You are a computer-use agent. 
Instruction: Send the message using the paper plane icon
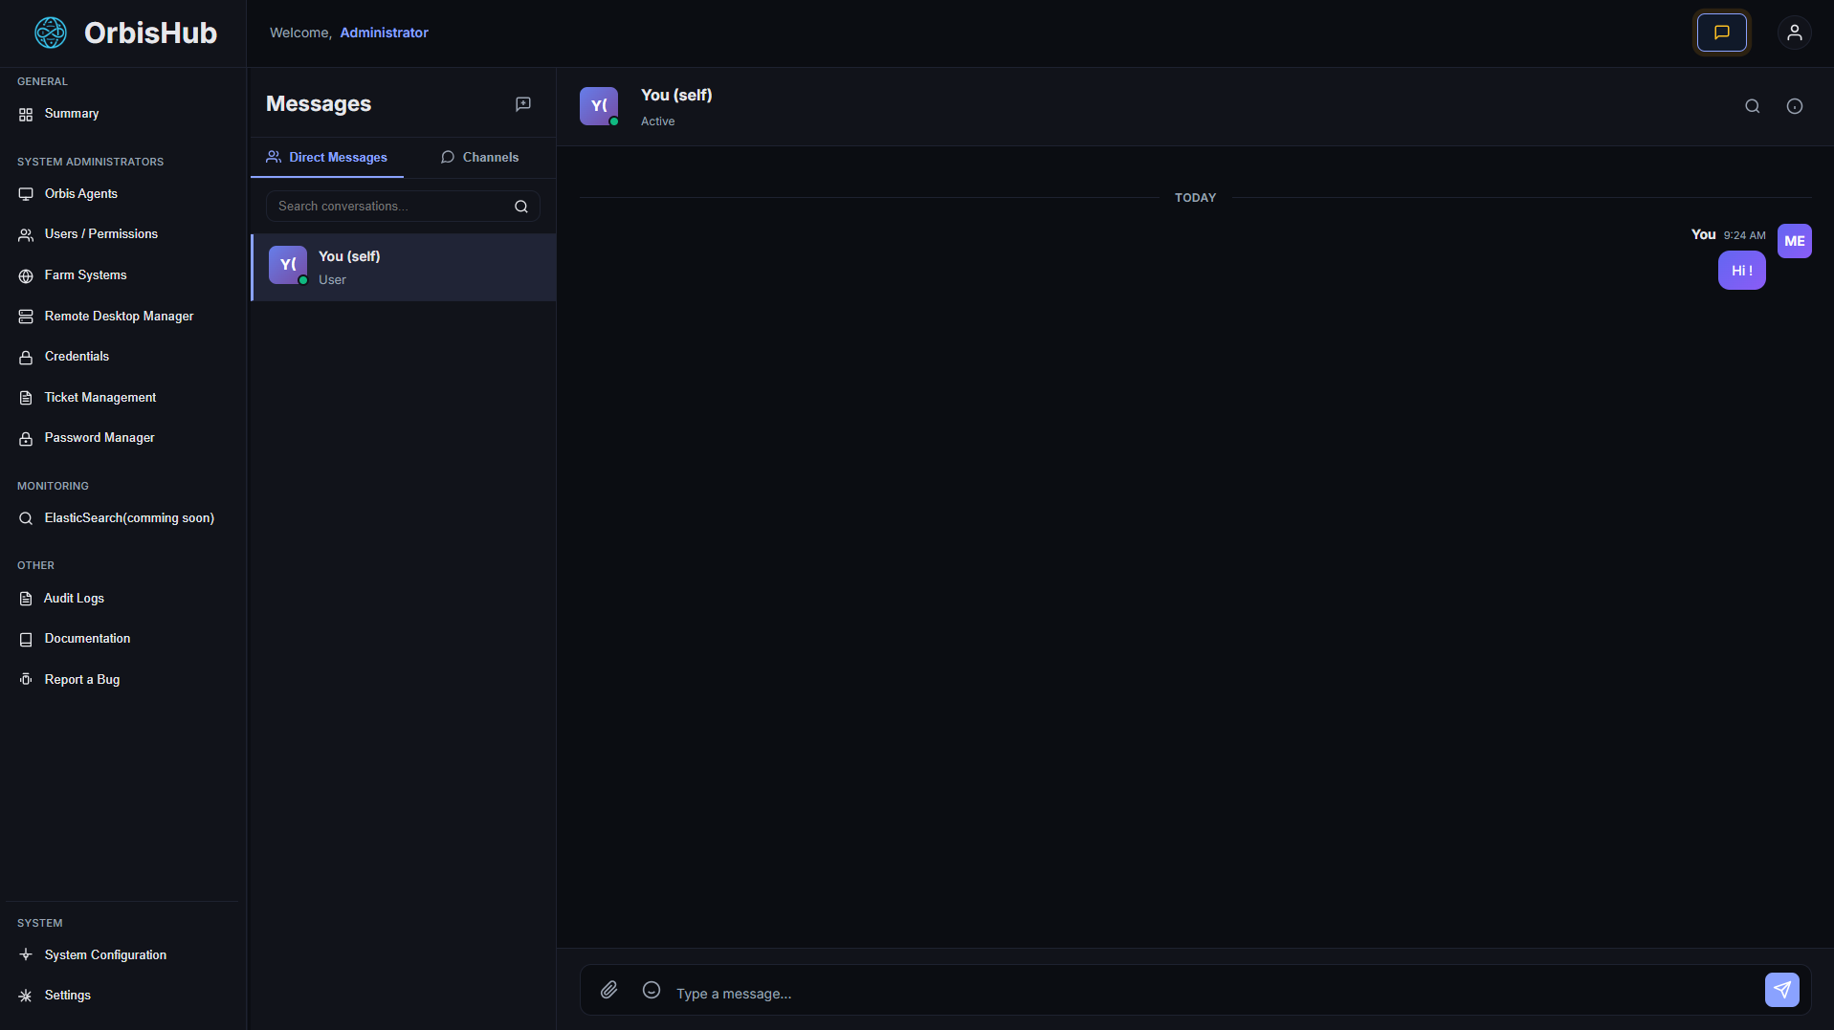click(x=1781, y=990)
